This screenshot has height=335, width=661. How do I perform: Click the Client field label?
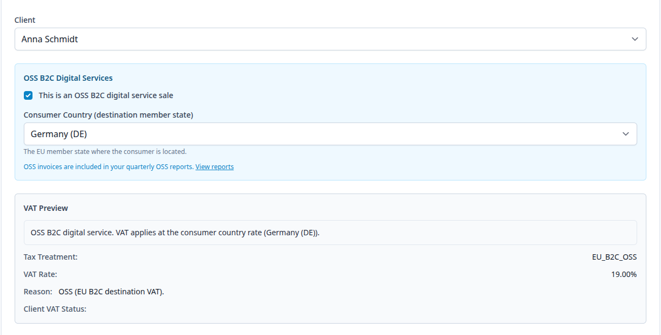25,20
